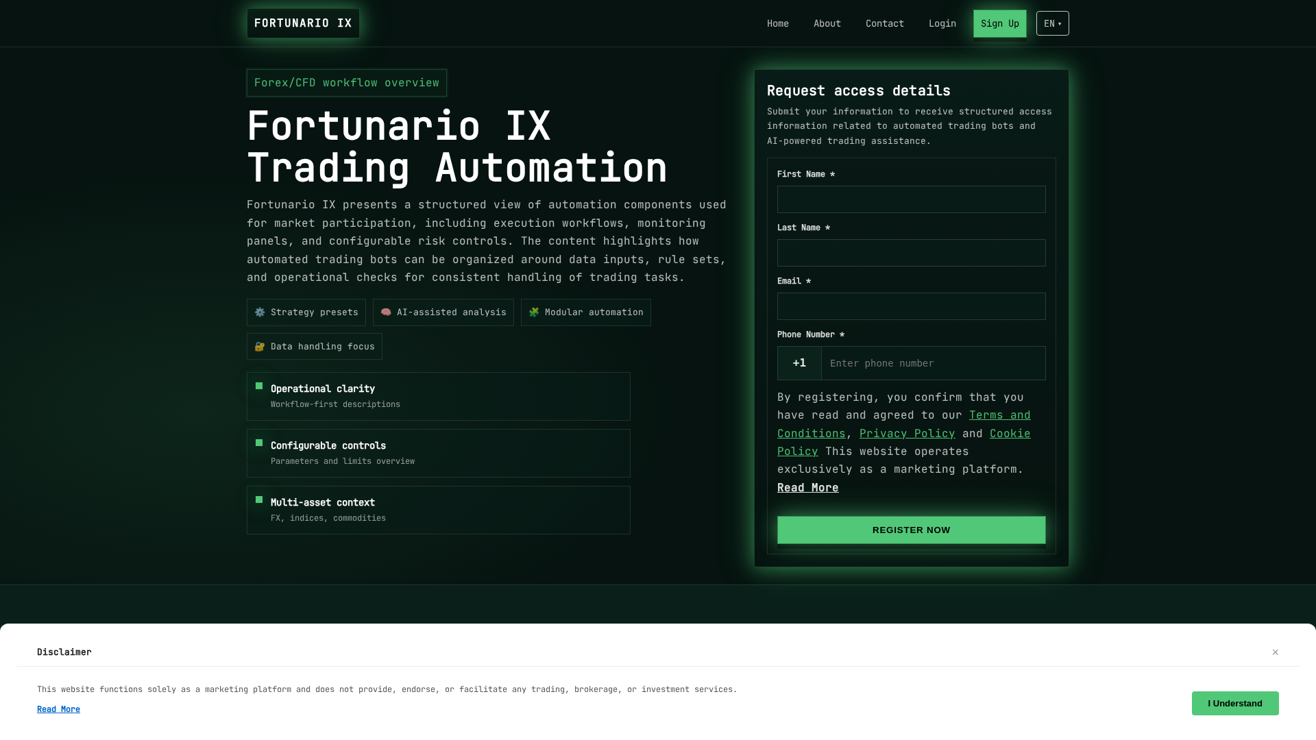Click the green square beside Configurable controls
Image resolution: width=1316 pixels, height=740 pixels.
[x=259, y=443]
